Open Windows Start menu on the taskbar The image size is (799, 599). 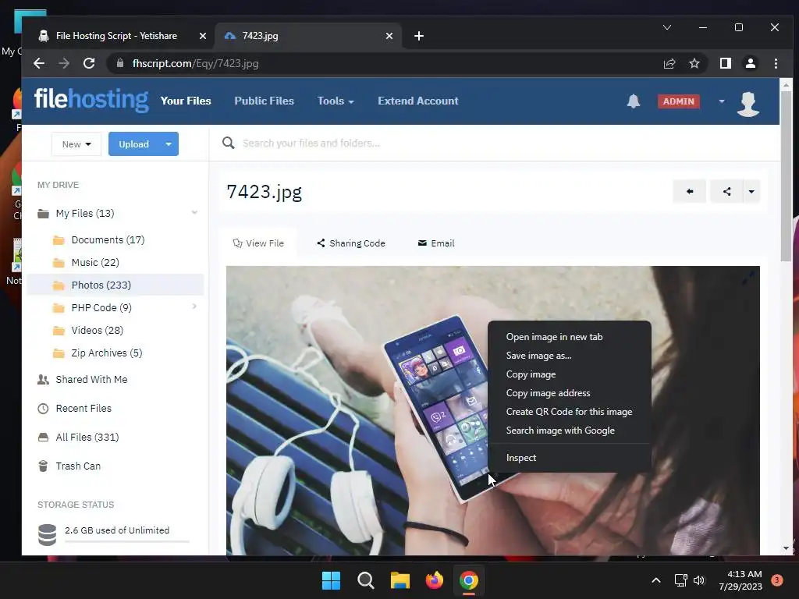(x=331, y=580)
